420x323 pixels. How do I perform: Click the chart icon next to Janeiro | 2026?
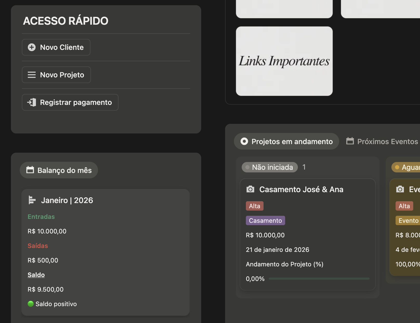click(32, 200)
